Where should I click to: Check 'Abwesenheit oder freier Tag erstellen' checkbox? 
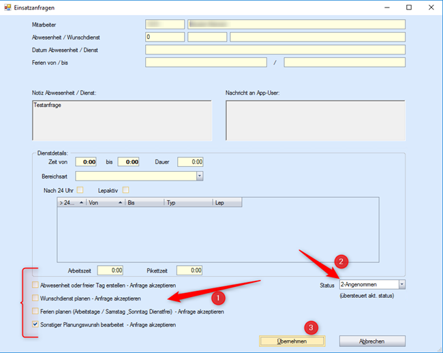pos(35,285)
